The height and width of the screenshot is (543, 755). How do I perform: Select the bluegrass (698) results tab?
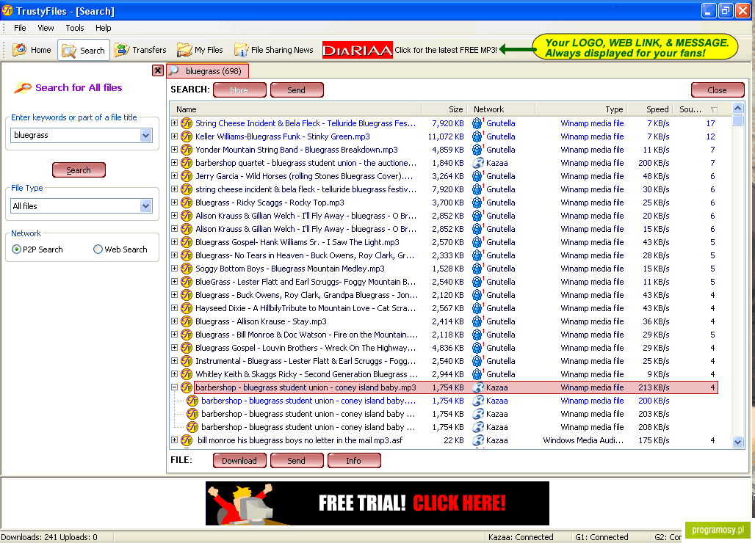[208, 70]
